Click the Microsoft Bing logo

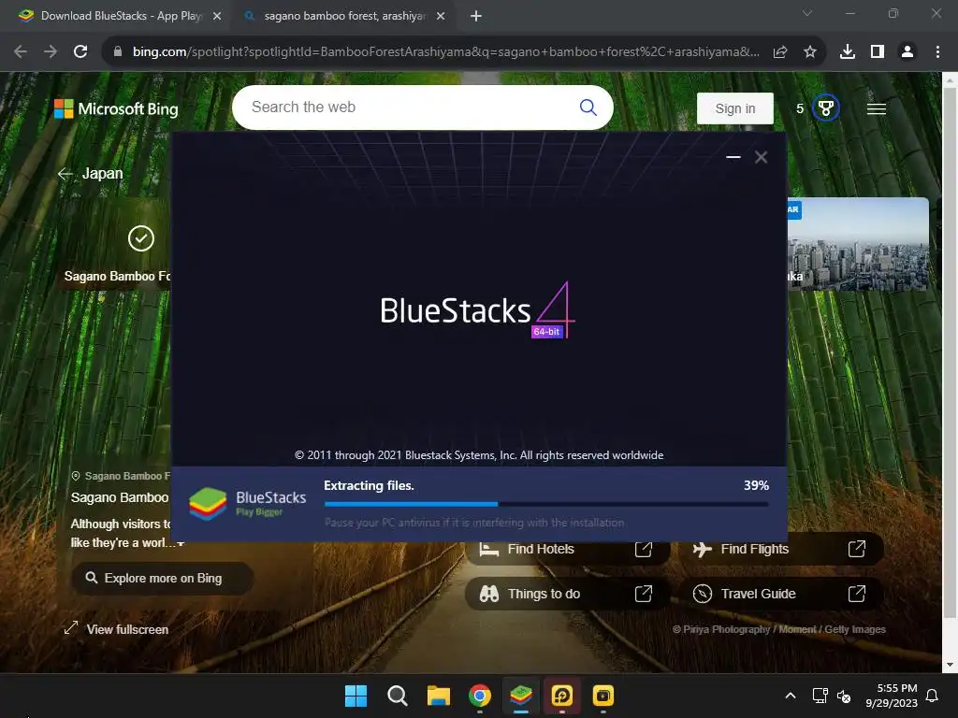point(116,108)
